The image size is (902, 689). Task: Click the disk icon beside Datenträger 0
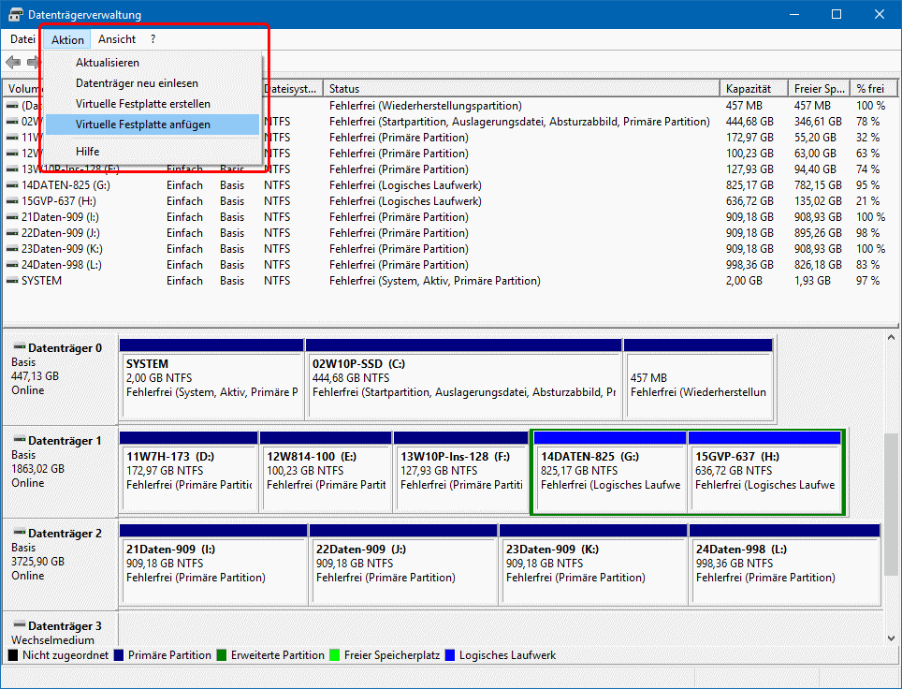(x=19, y=348)
